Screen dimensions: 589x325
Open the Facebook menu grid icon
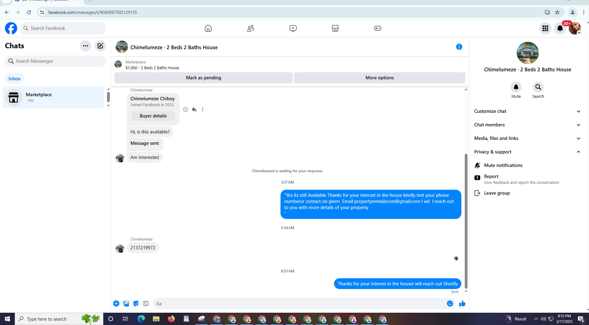(545, 28)
